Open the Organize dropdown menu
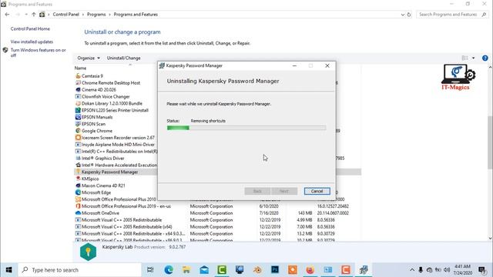 click(x=89, y=58)
